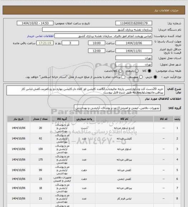Click the کفش ایمنی item name
This screenshot has height=207, width=188.
(124, 179)
